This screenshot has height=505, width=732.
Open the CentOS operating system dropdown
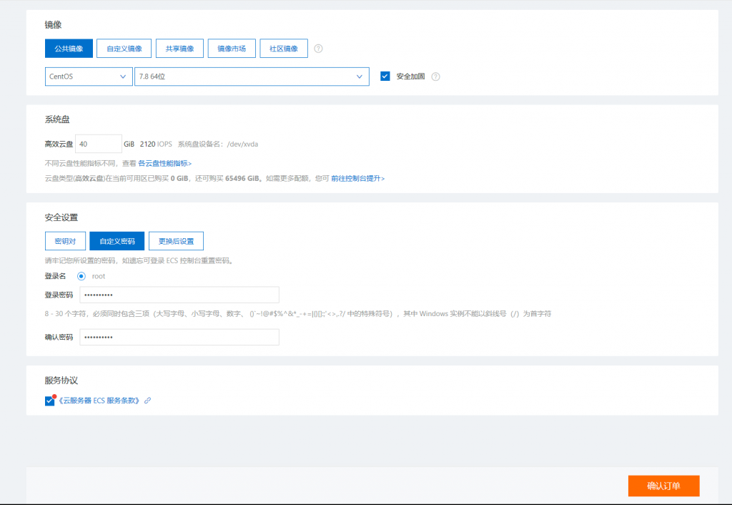88,77
